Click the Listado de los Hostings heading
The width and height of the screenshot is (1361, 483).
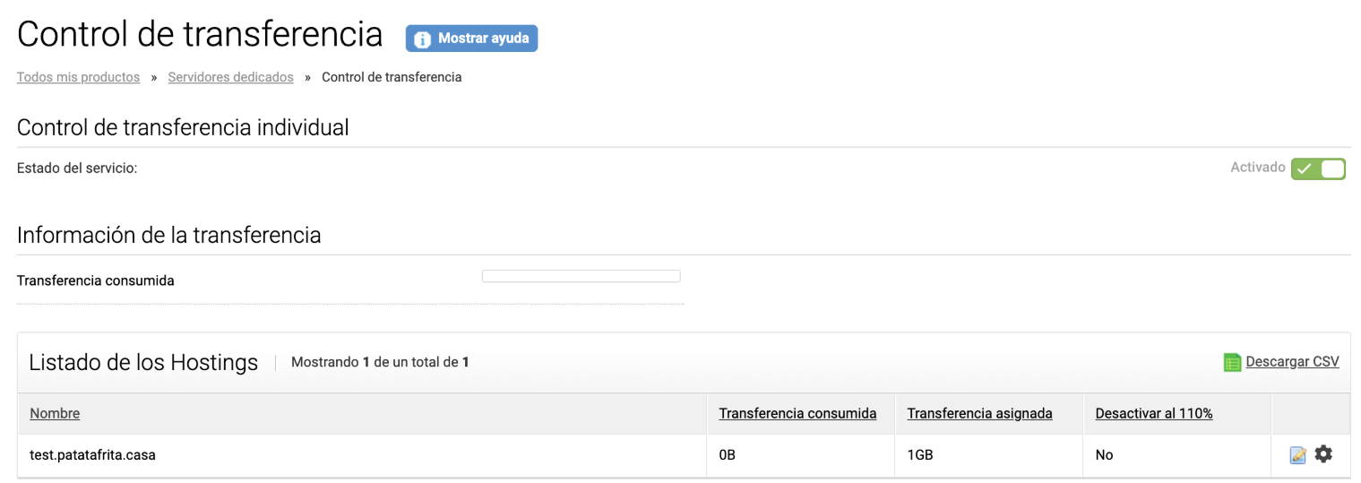pos(143,363)
